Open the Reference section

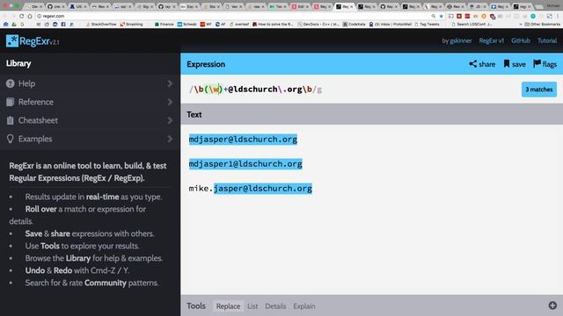[x=90, y=102]
